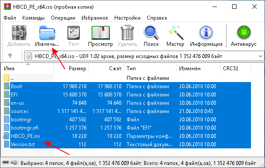Select the bootmgr file name
The height and width of the screenshot is (168, 265).
(21, 120)
